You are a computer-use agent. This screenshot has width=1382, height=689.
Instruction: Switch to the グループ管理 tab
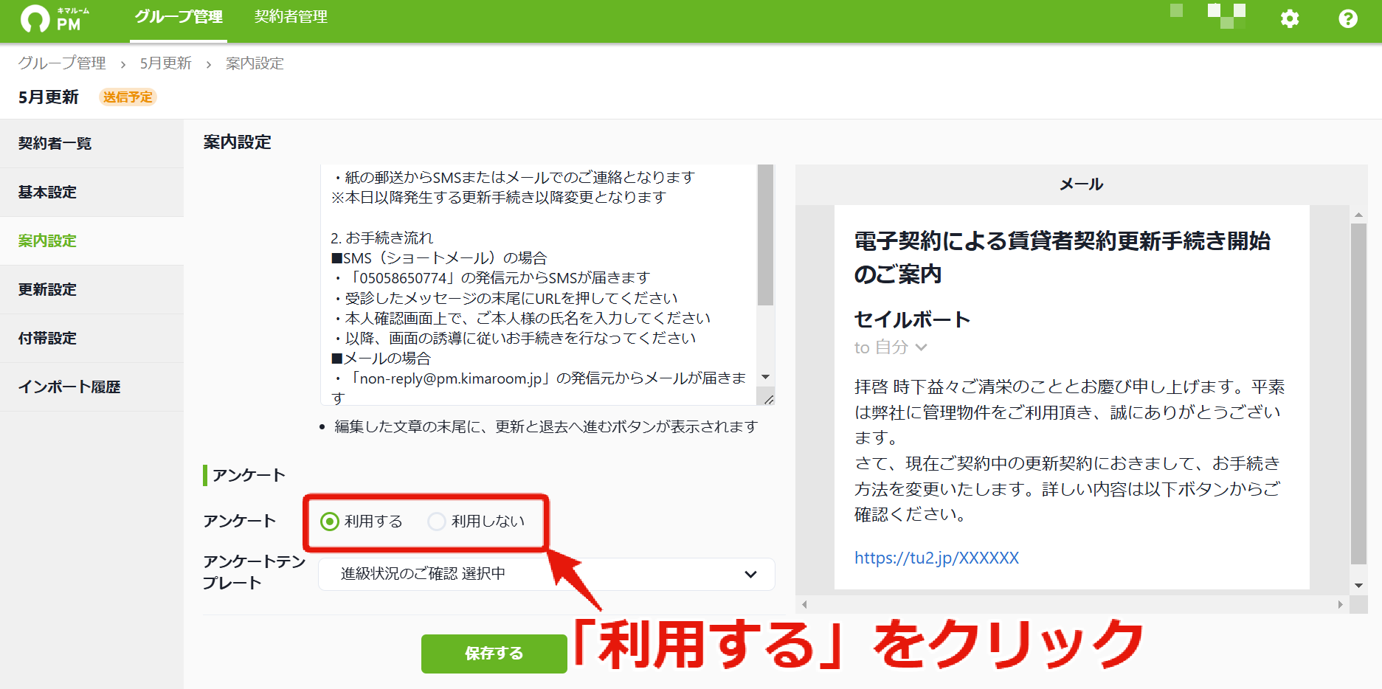(x=178, y=17)
